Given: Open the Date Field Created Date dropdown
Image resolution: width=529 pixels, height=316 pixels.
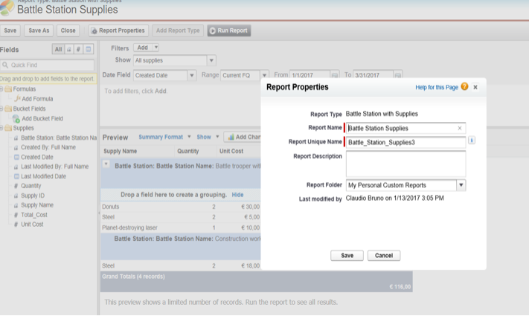Looking at the screenshot, I should 192,75.
